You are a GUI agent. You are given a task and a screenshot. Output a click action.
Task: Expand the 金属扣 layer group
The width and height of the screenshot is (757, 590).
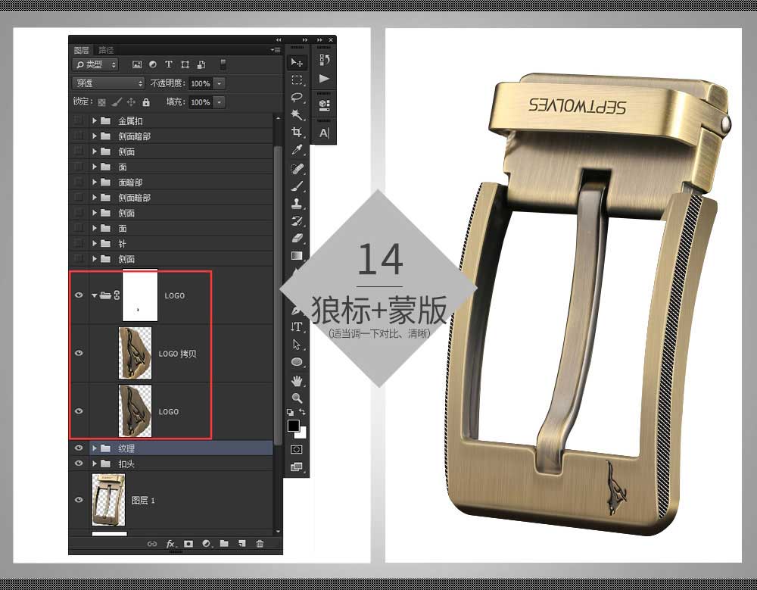(95, 121)
